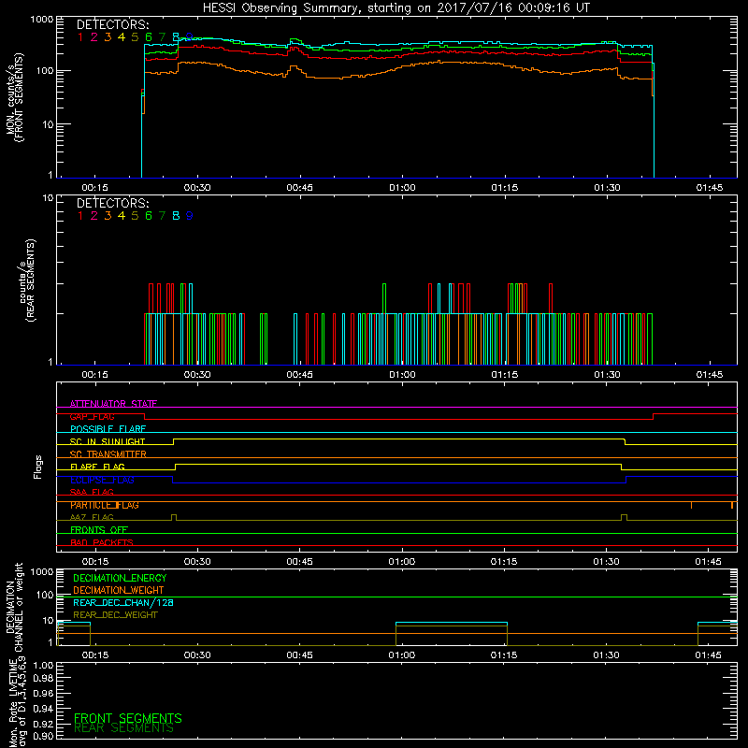Click the olive AAZ_FLAG pulse near 01:30

point(624,517)
